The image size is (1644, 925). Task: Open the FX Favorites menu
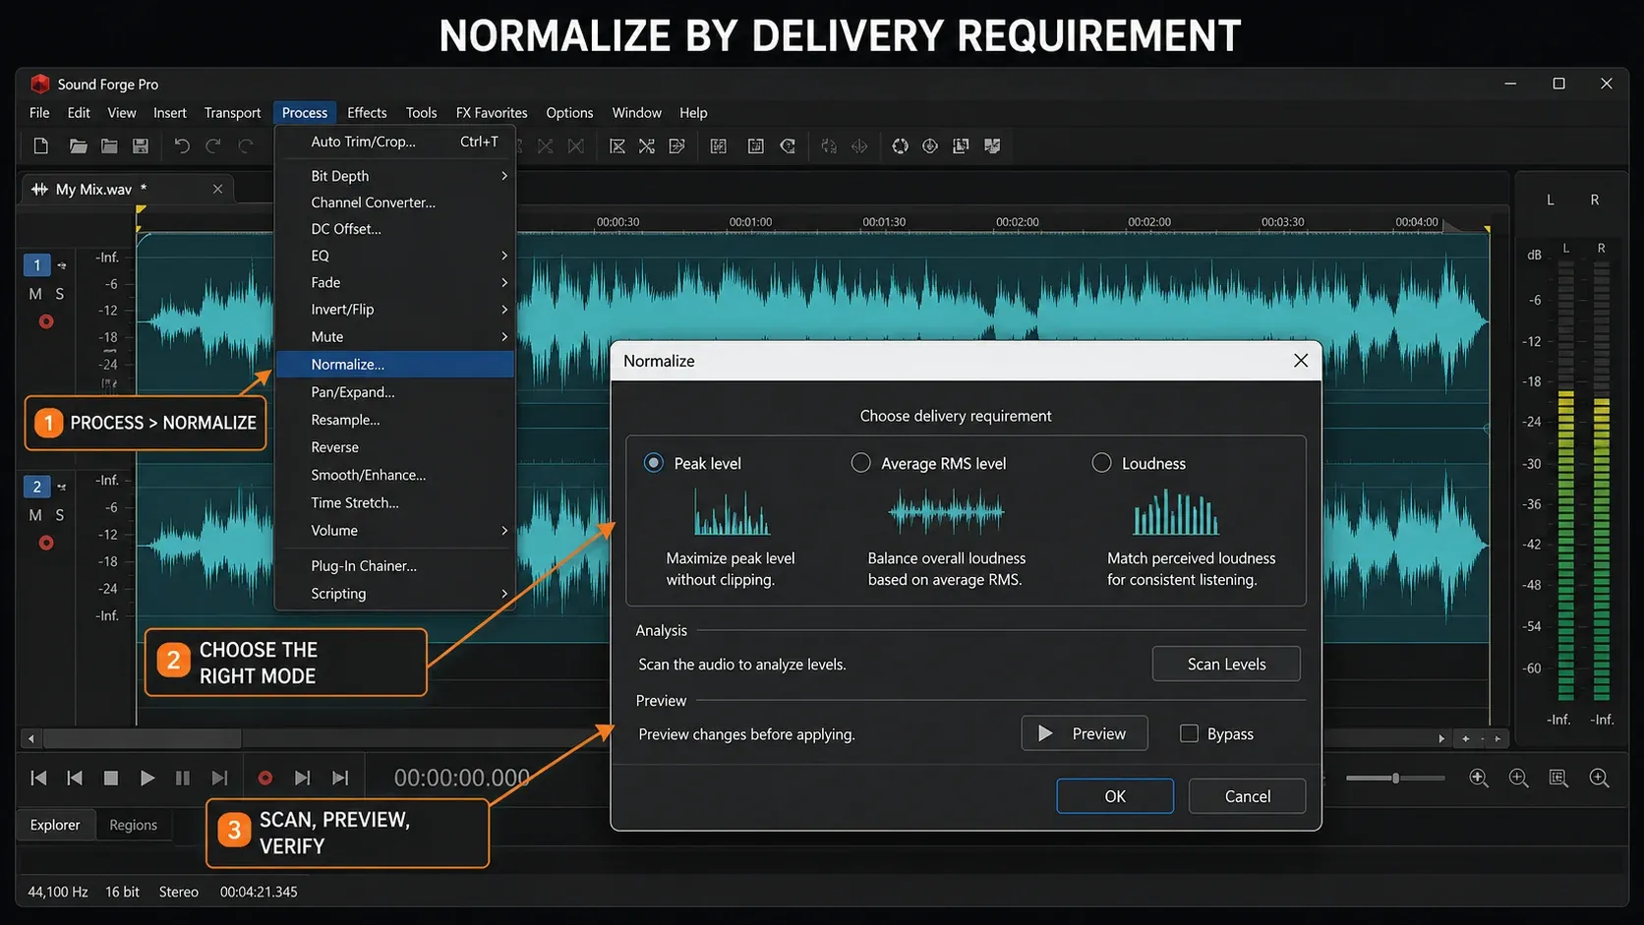tap(492, 113)
